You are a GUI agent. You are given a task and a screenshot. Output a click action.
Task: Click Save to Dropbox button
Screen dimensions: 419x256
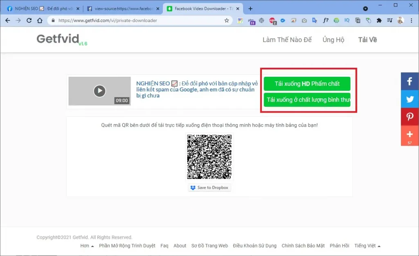[209, 187]
